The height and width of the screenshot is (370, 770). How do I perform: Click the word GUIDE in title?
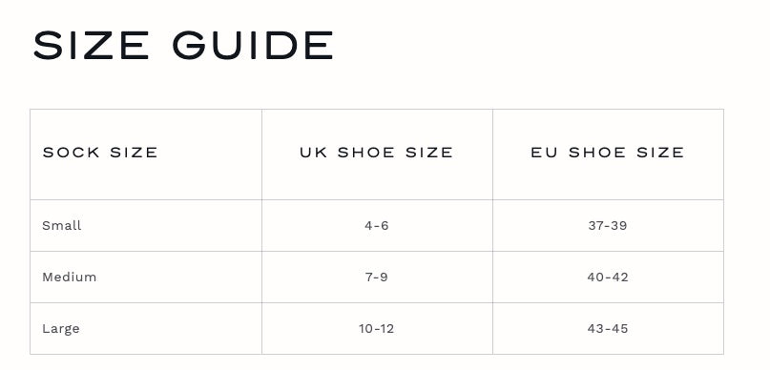pyautogui.click(x=253, y=45)
